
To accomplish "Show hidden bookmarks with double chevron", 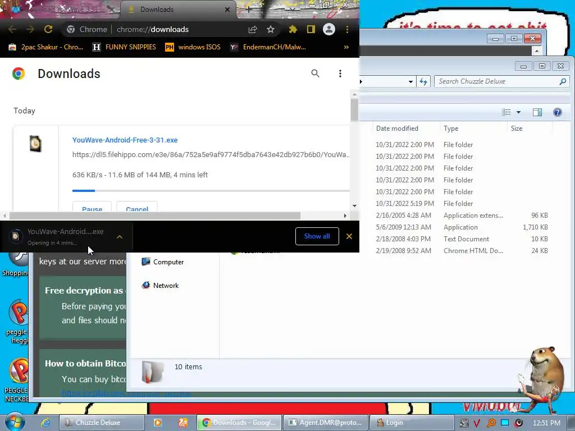I will click(346, 47).
